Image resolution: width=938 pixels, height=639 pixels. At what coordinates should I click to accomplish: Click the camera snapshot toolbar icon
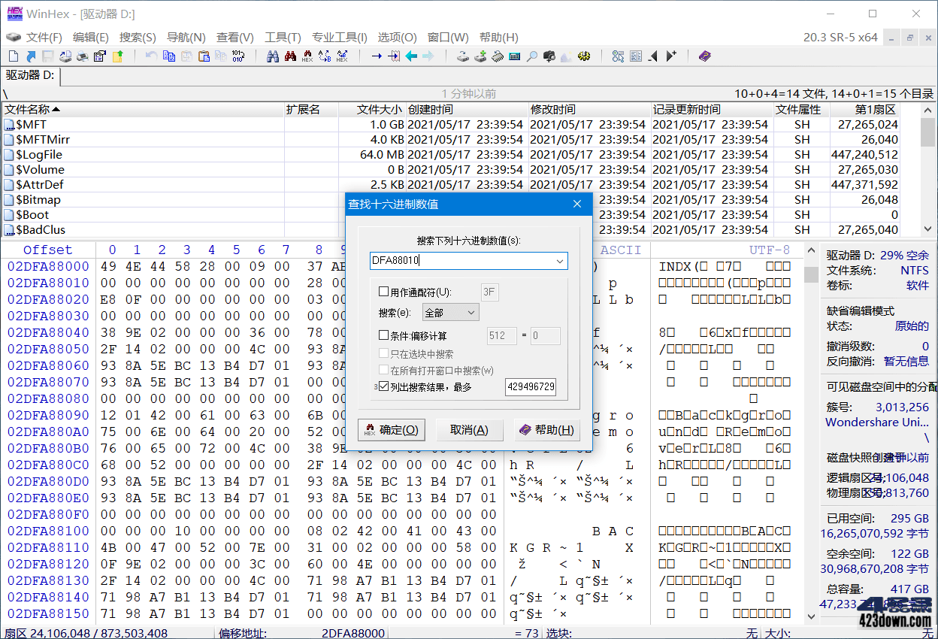[549, 56]
